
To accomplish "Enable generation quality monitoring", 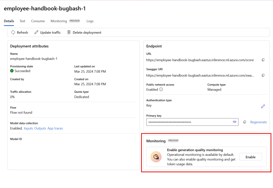I will click(251, 157).
